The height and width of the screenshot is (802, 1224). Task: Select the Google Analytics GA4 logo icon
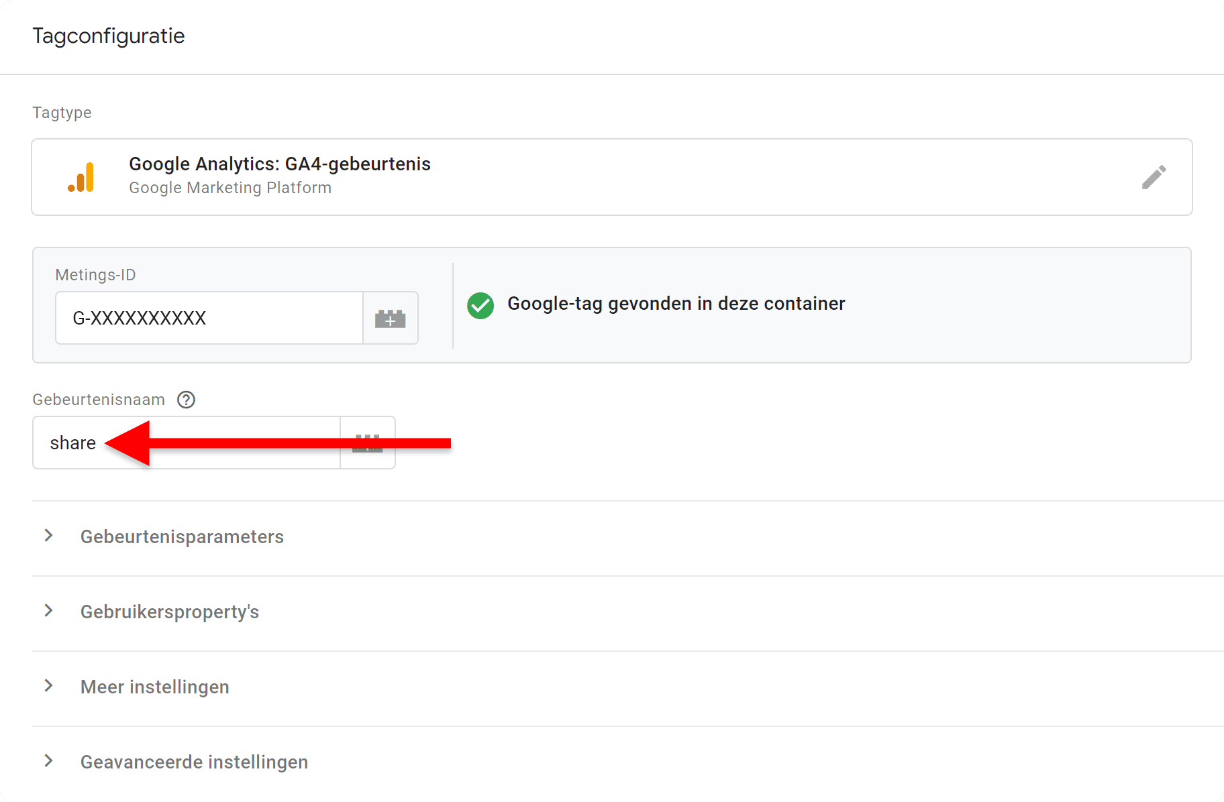81,176
